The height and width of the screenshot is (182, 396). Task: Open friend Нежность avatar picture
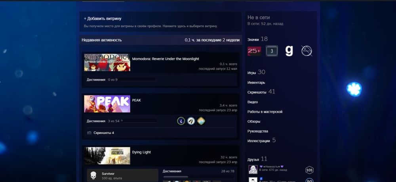253,170
